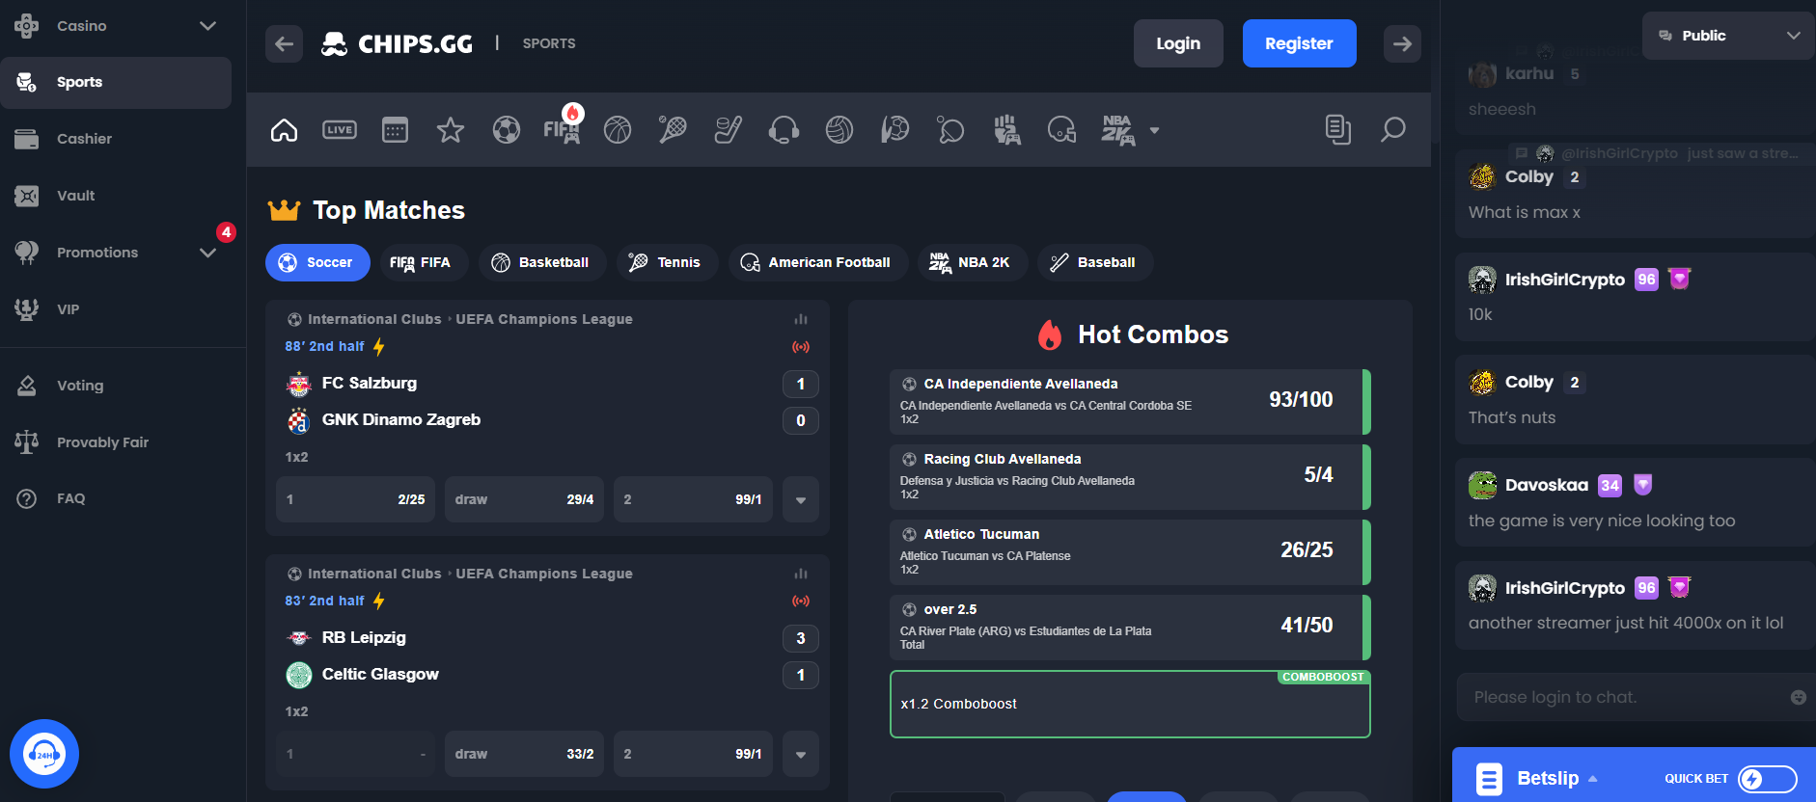Click the chat message input field
Viewport: 1816px width, 802px height.
pos(1626,697)
